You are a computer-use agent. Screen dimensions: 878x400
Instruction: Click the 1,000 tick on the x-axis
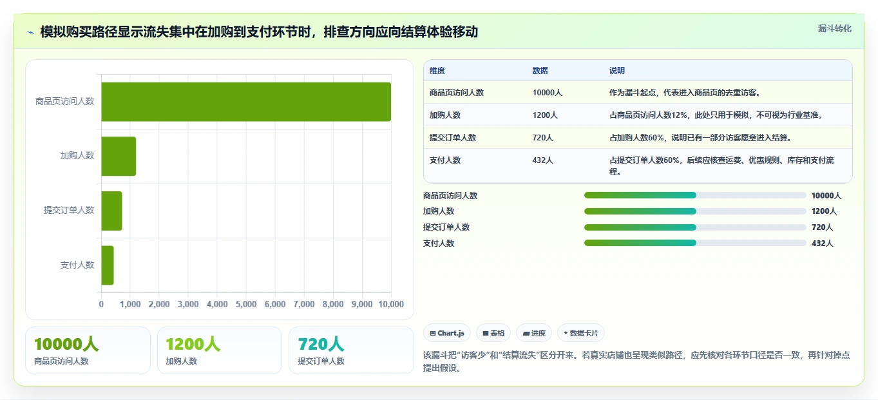coord(130,304)
